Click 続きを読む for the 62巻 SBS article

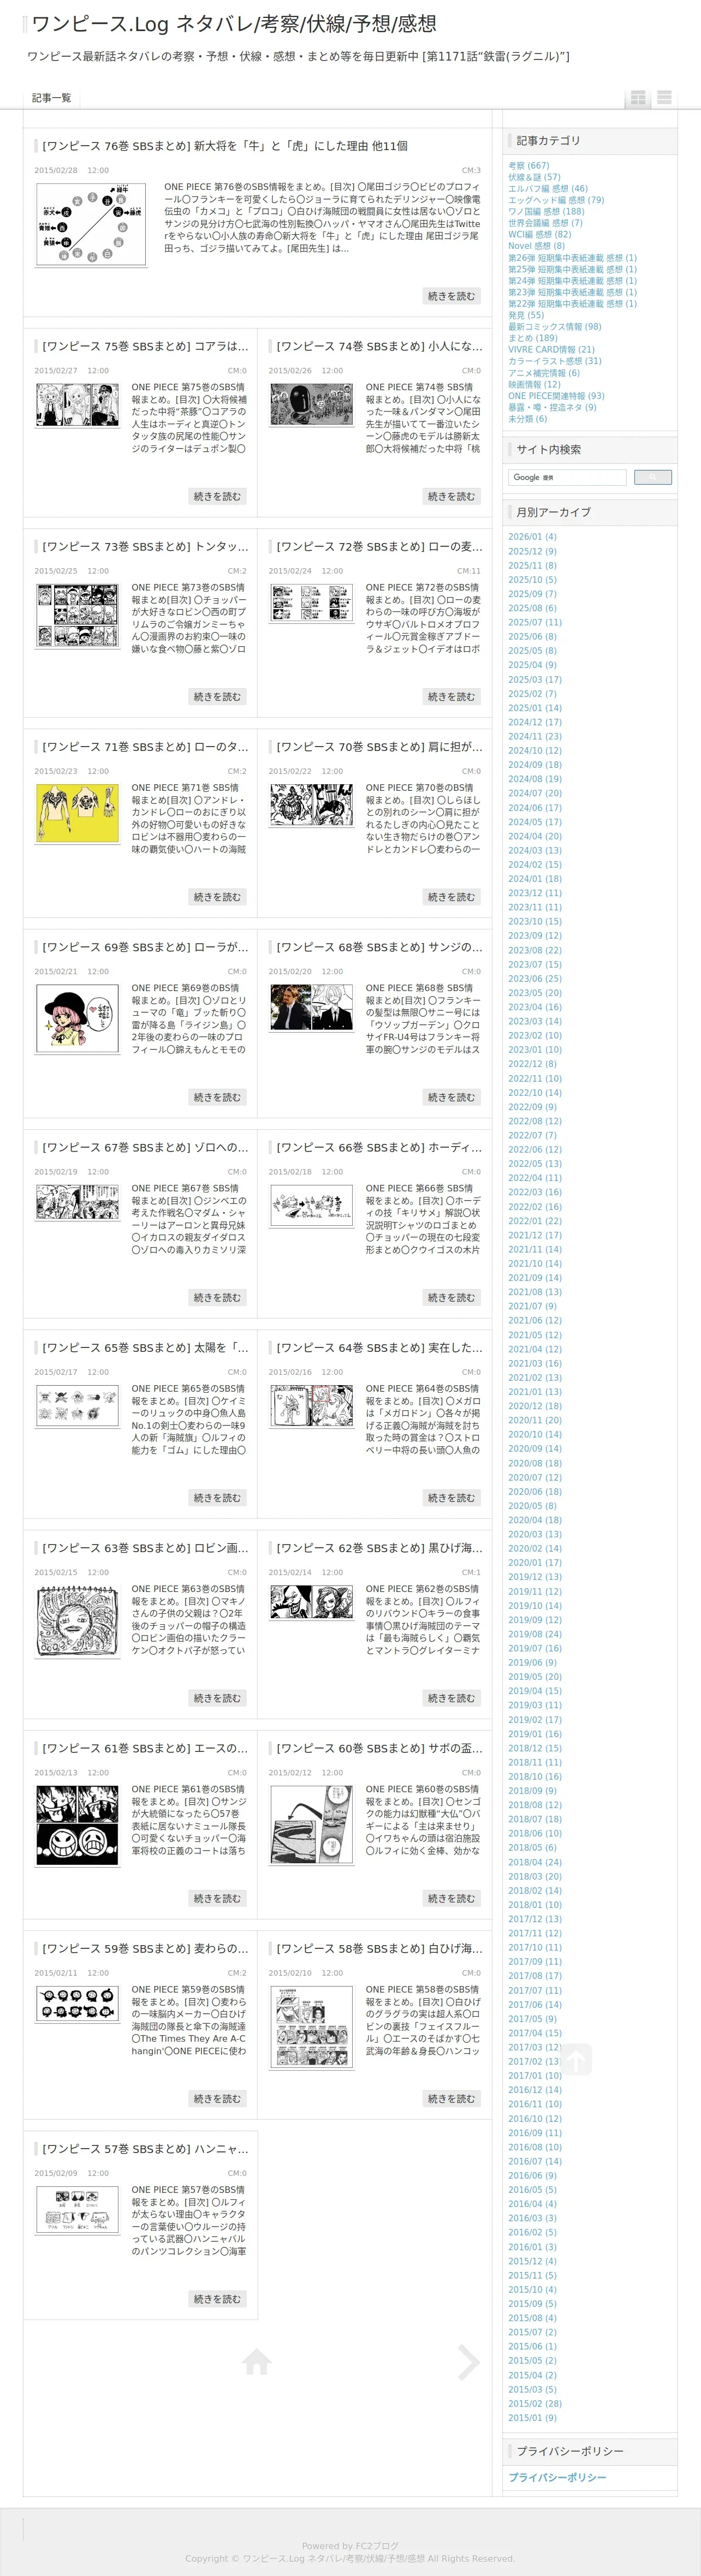click(x=451, y=1698)
